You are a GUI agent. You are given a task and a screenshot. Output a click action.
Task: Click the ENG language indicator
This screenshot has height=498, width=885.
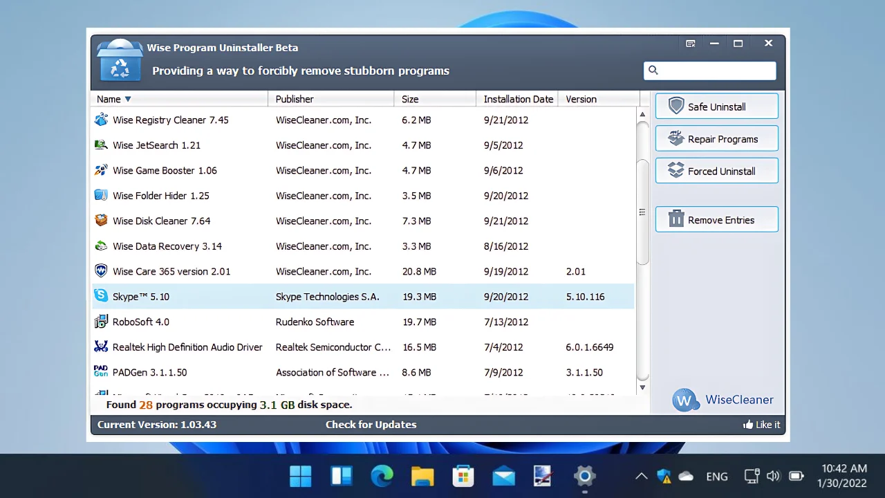click(717, 477)
